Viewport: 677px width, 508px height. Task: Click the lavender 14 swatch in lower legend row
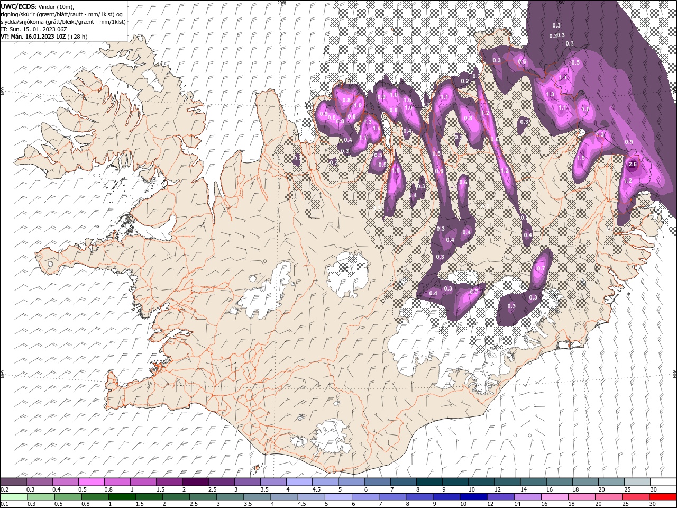[x=527, y=497]
